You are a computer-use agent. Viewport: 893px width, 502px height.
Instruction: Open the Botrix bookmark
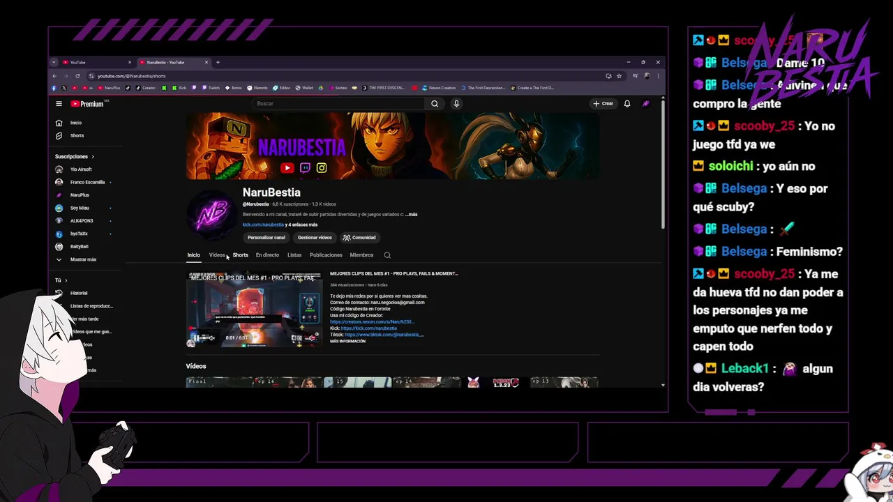[234, 88]
